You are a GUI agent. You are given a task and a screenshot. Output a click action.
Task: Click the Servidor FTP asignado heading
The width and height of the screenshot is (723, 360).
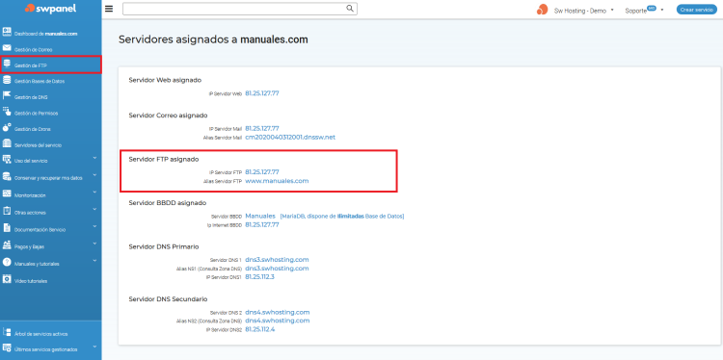pyautogui.click(x=164, y=159)
